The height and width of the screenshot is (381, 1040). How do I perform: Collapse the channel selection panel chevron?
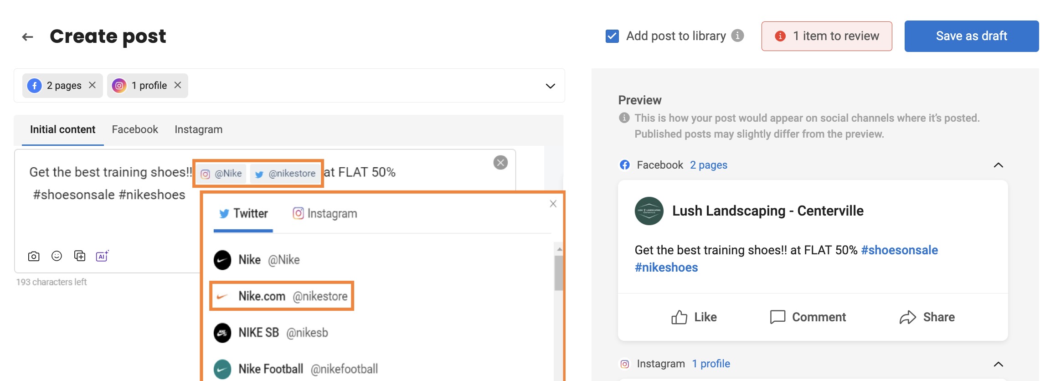550,86
